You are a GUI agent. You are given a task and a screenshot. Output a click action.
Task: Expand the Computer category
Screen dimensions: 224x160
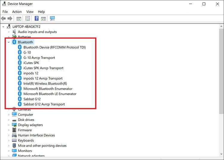9,114
